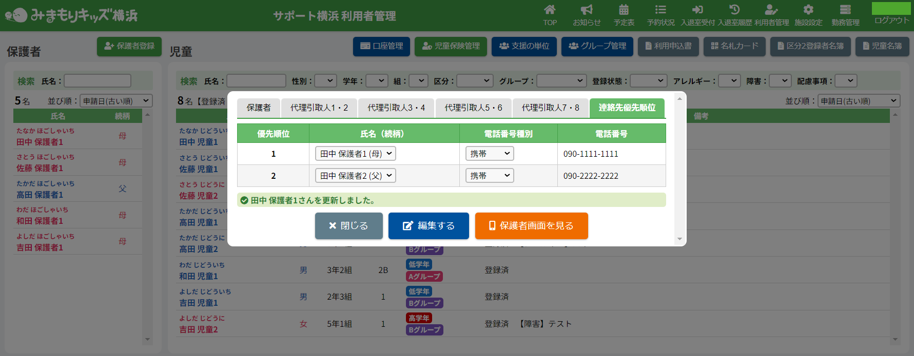
Task: Click the 閉じる button
Action: [348, 226]
